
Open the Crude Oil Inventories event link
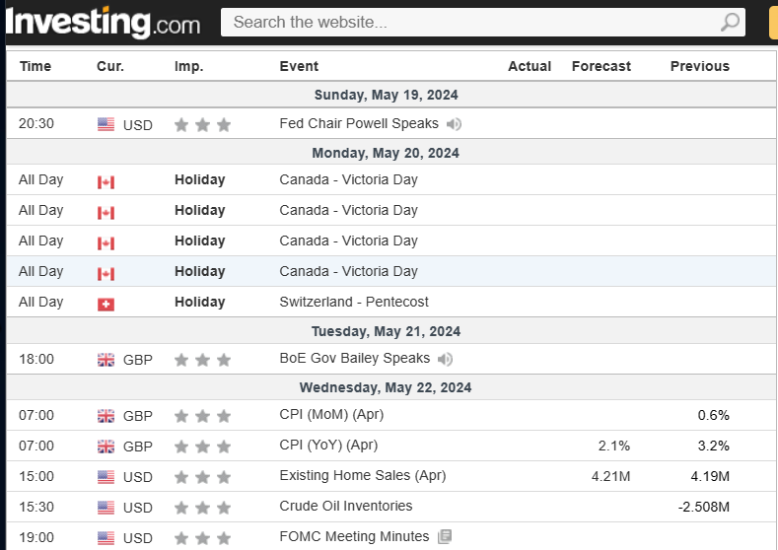pos(345,506)
